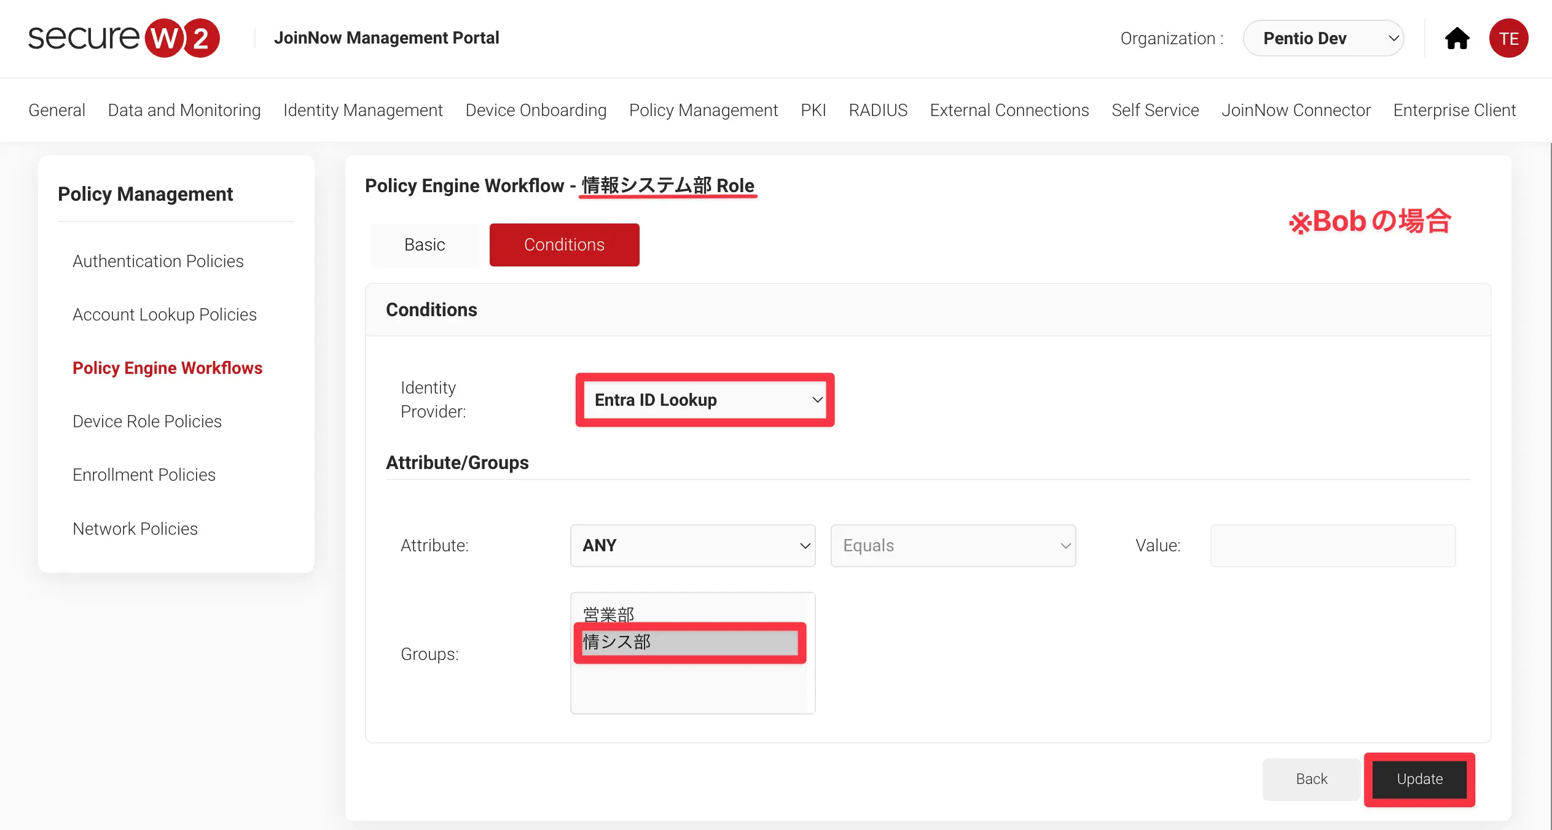This screenshot has height=830, width=1552.
Task: Open the Attribute ANY dropdown
Action: tap(692, 546)
